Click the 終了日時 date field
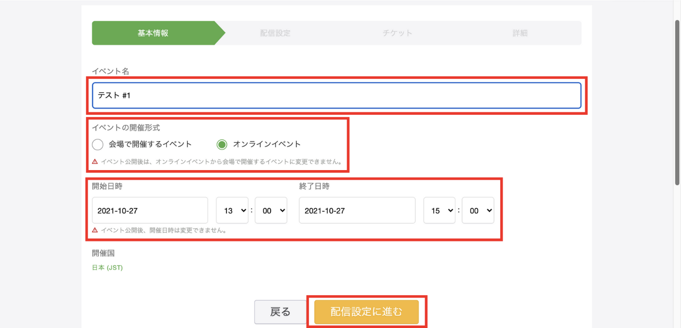Screen dimensions: 681x328 click(x=357, y=210)
